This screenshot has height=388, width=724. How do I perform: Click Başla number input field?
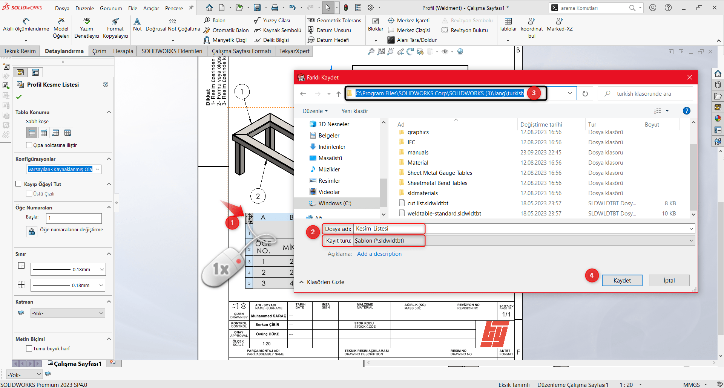pos(74,218)
